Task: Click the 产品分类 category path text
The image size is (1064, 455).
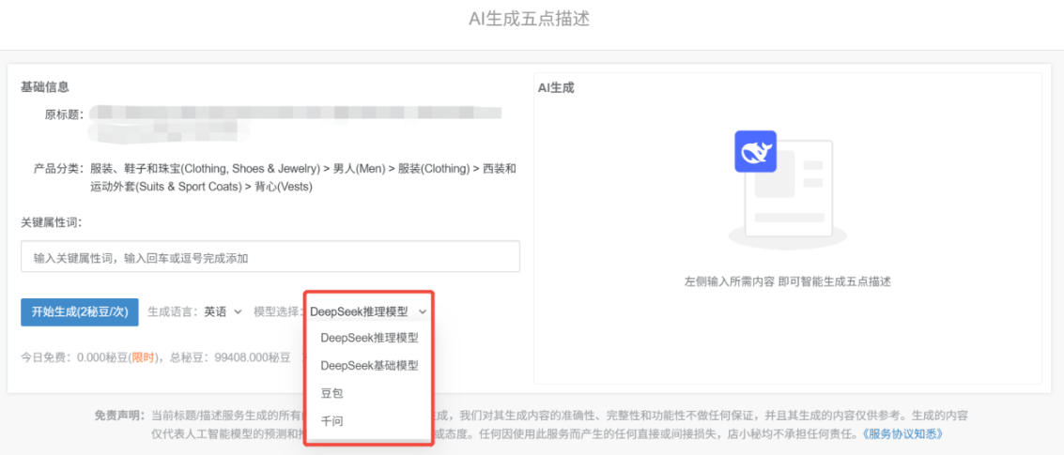Action: (302, 177)
